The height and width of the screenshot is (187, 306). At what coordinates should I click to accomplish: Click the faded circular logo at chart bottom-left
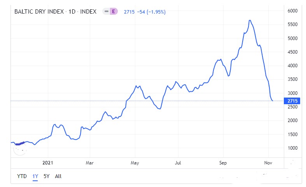point(18,147)
